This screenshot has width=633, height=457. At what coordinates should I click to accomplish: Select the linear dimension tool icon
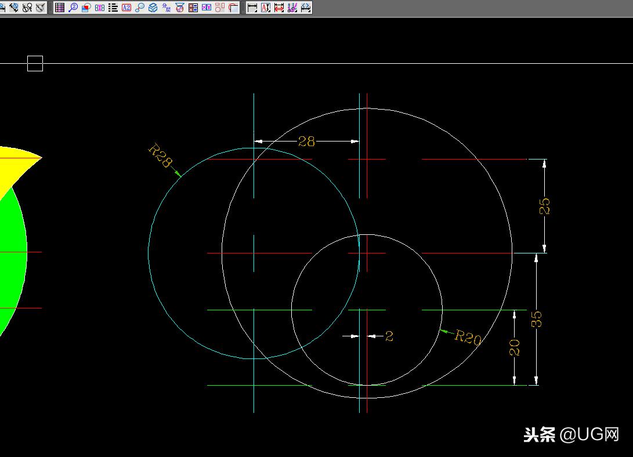(x=252, y=8)
